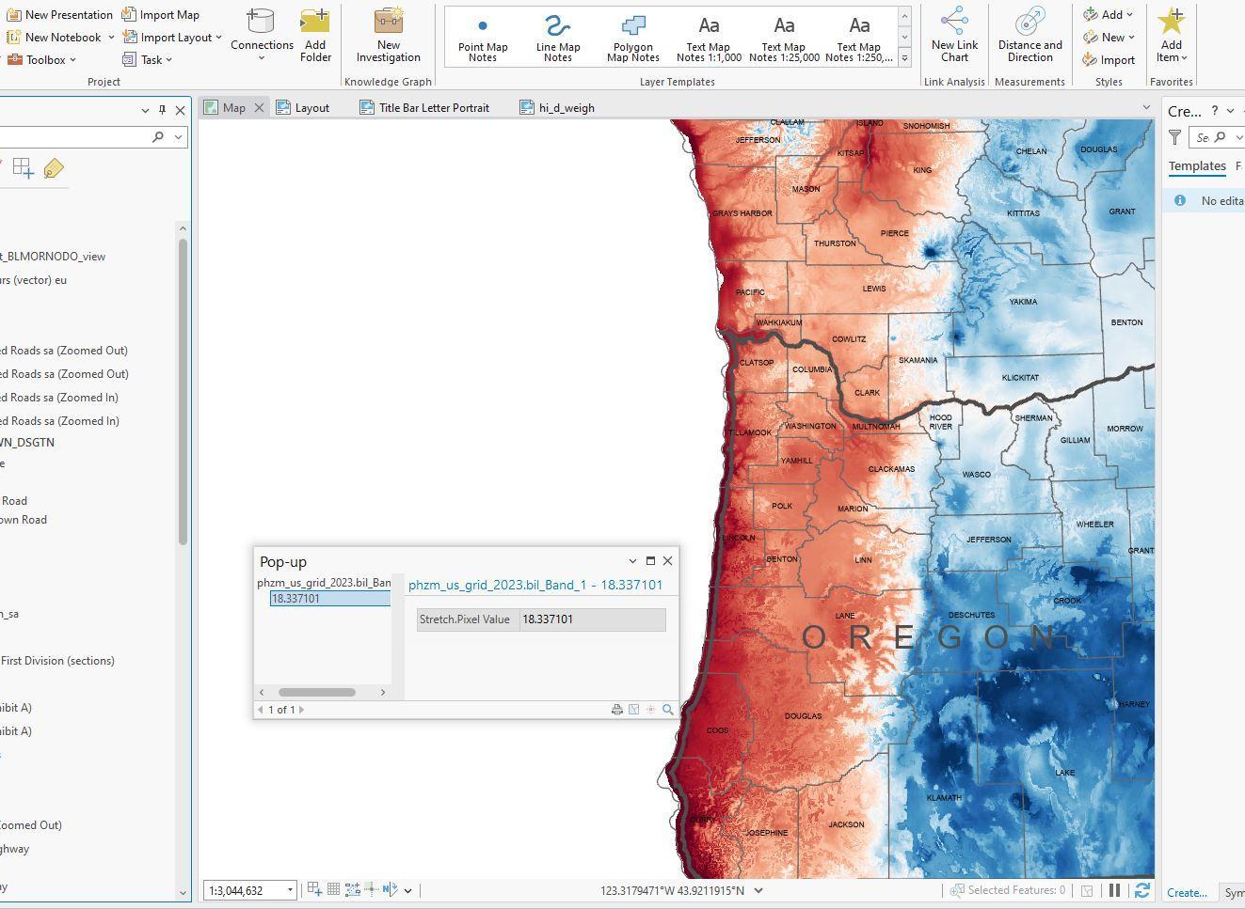The image size is (1245, 909).
Task: Click the pop-up list horizontal scrollbar
Action: (x=317, y=693)
